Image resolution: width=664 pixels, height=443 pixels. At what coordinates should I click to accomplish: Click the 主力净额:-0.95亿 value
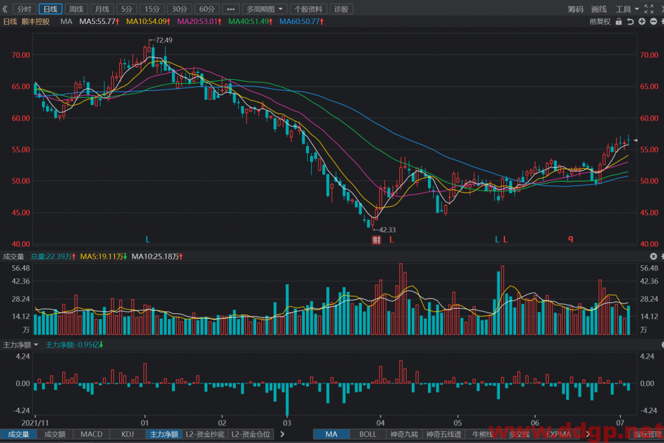74,345
